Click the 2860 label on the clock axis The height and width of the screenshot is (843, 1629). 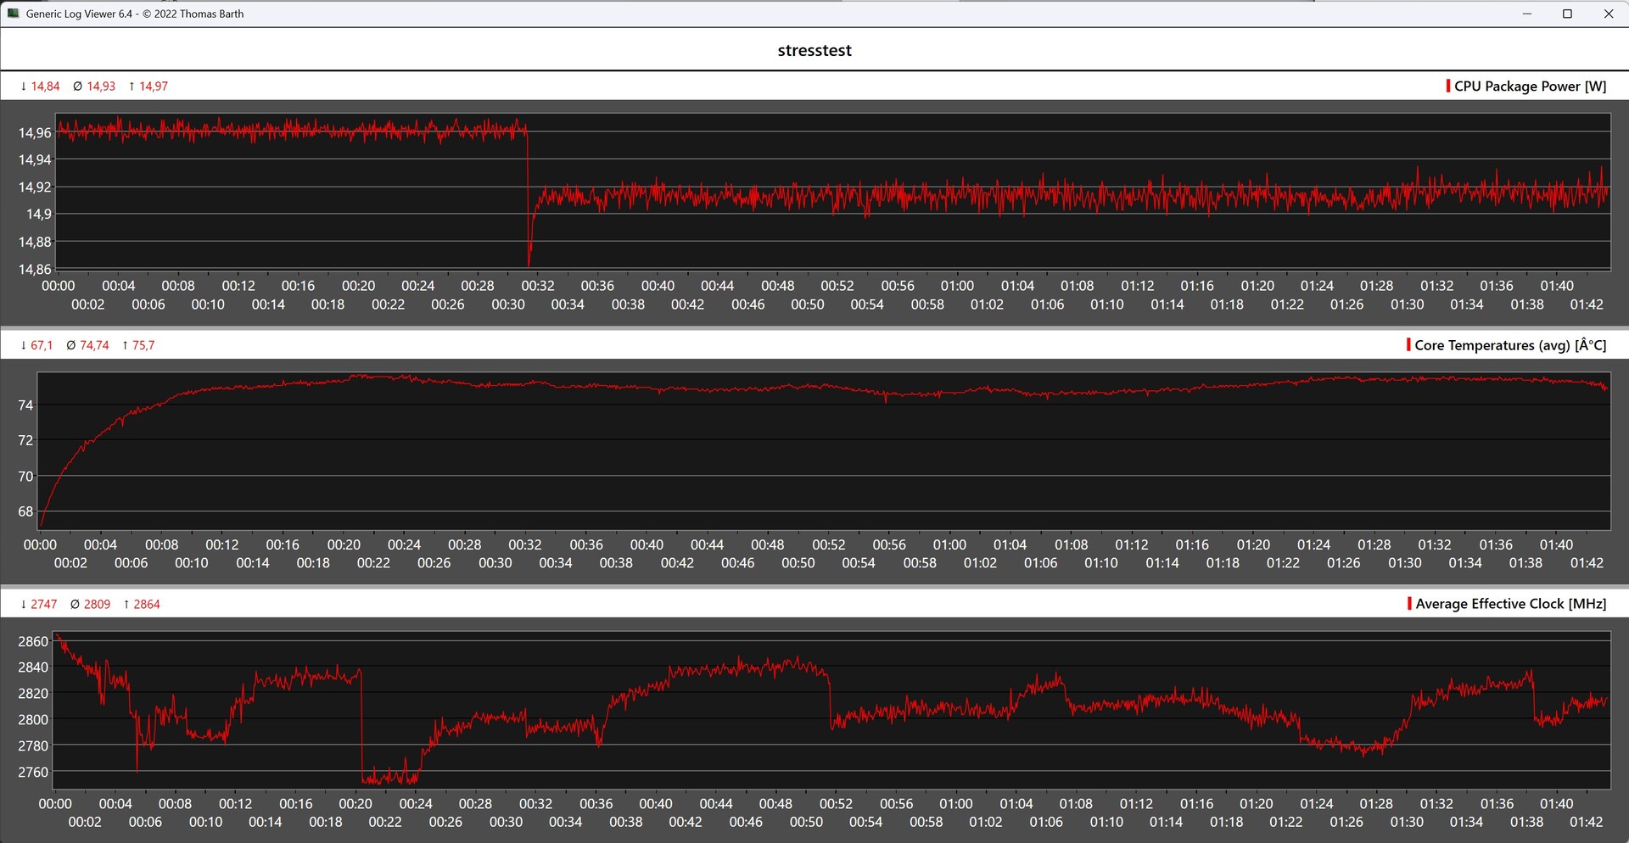pyautogui.click(x=33, y=641)
